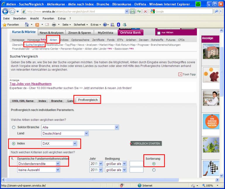This screenshot has width=225, height=189.
Task: Open the Extras menu in menu bar
Action: [62, 18]
